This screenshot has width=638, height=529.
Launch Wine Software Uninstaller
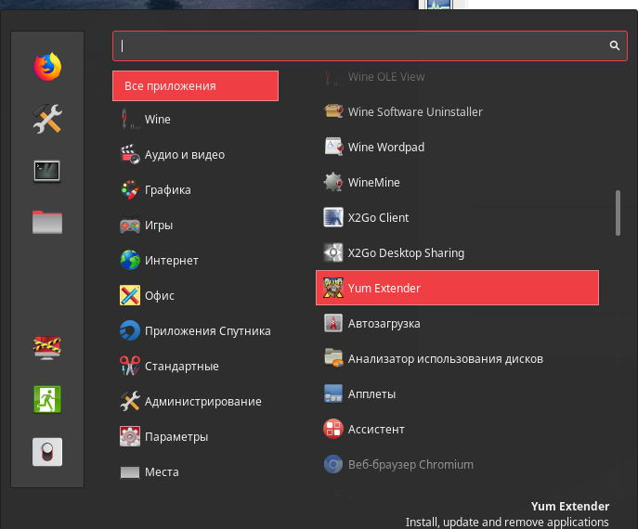click(457, 111)
